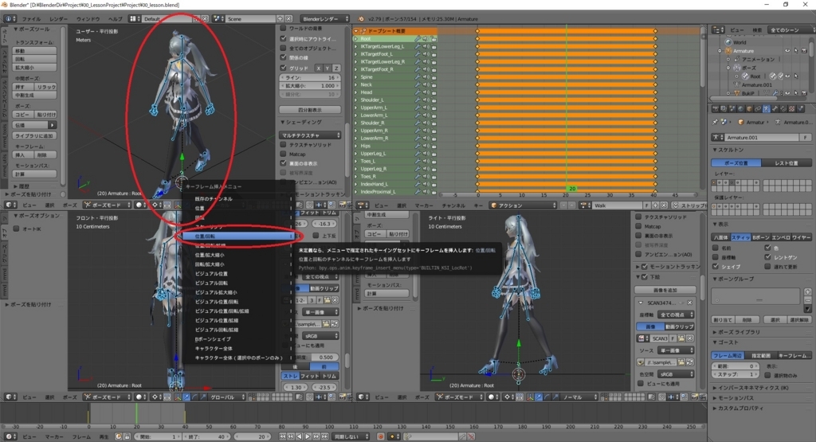Viewport: 816px width, 442px height.
Task: Click the 割り当て bone group button
Action: pos(722,320)
